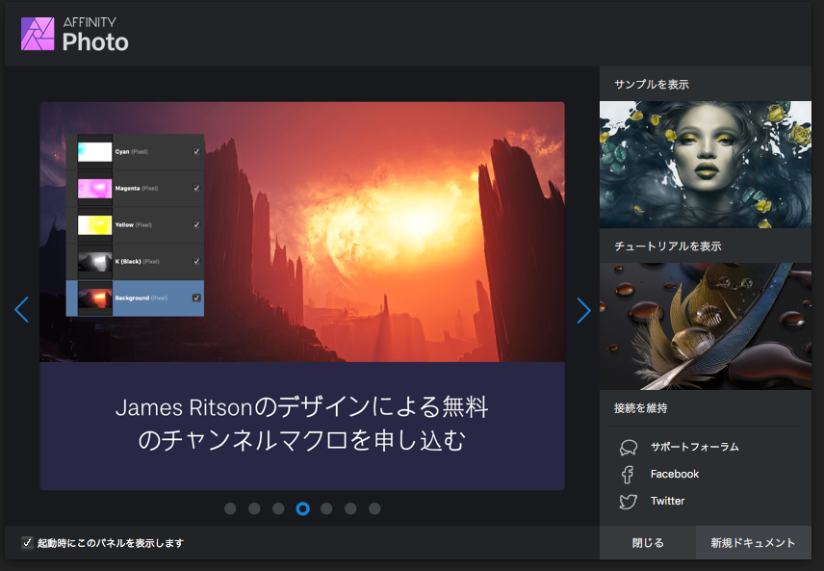The width and height of the screenshot is (824, 571).
Task: Open the sample image thumbnail under サンプルを表示
Action: [x=705, y=165]
